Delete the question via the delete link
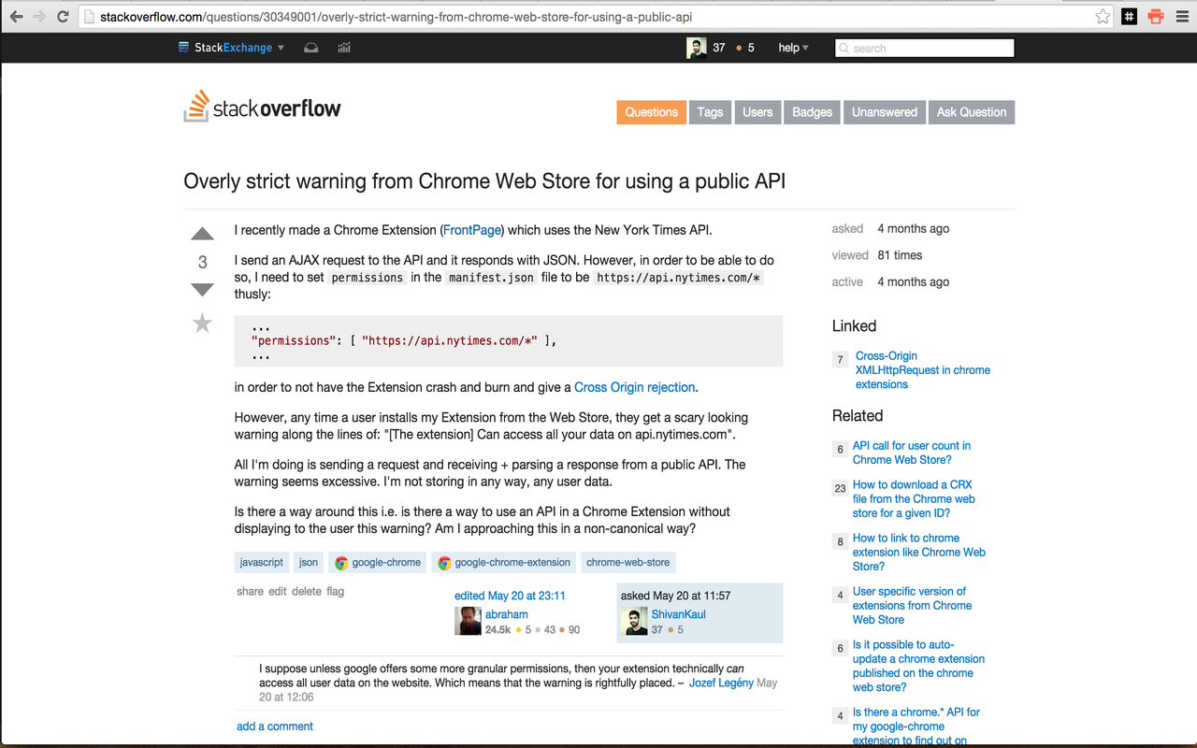 [x=306, y=592]
